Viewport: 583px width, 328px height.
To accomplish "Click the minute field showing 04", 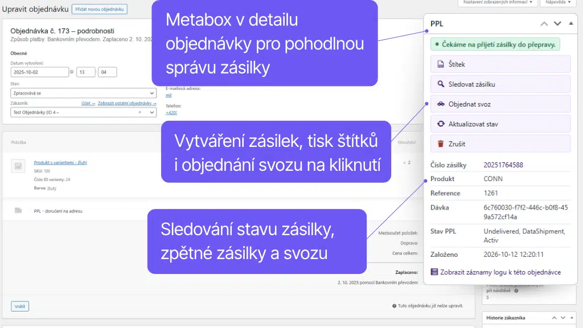I will point(108,72).
